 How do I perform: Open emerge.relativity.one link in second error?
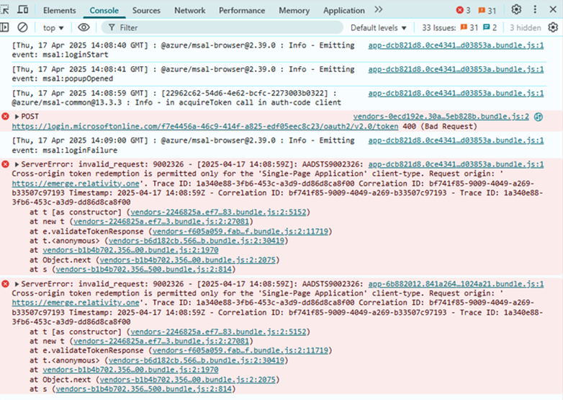pyautogui.click(x=76, y=303)
